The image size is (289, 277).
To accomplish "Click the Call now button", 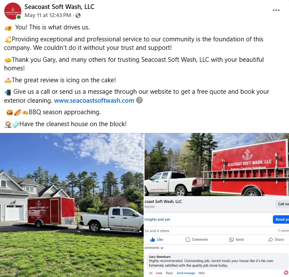I will click(x=282, y=204).
